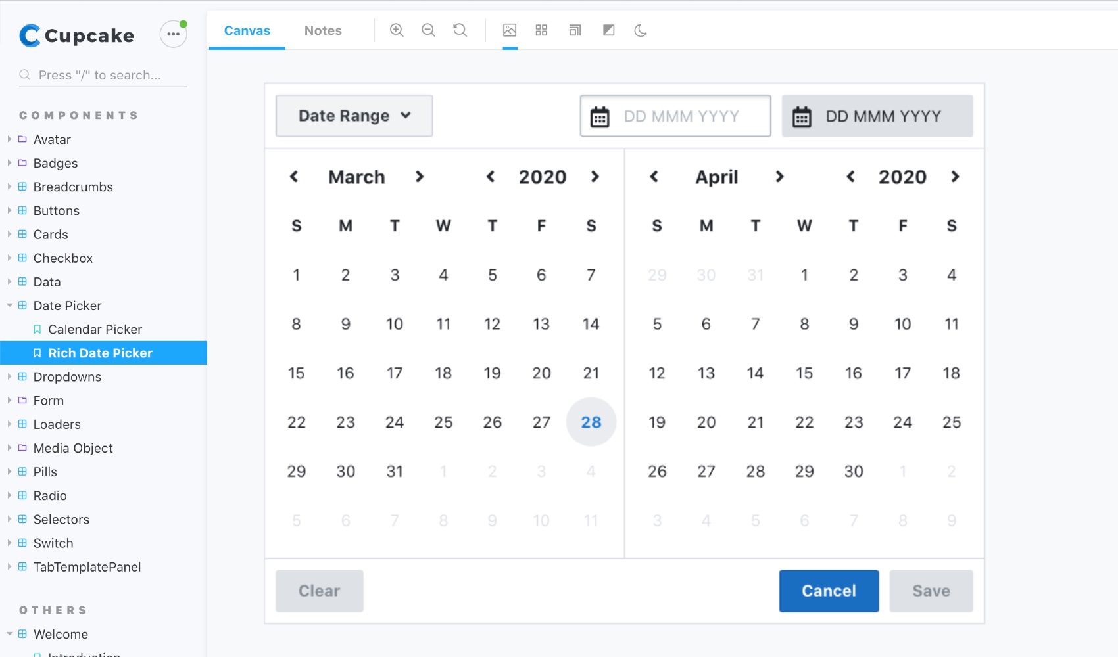The height and width of the screenshot is (657, 1118).
Task: Open the Date Range dropdown
Action: click(354, 116)
